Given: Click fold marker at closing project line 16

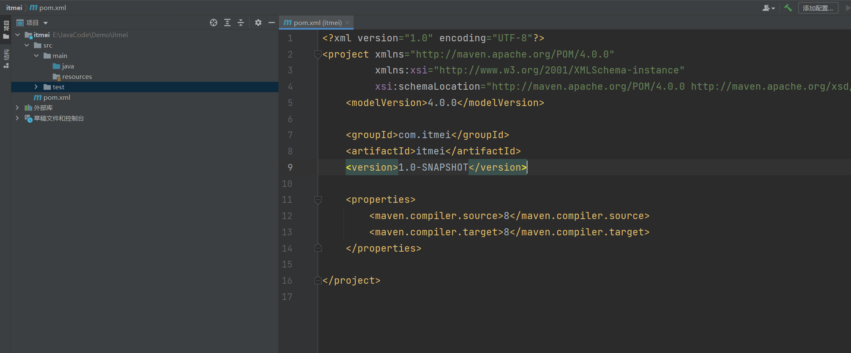Looking at the screenshot, I should point(318,280).
